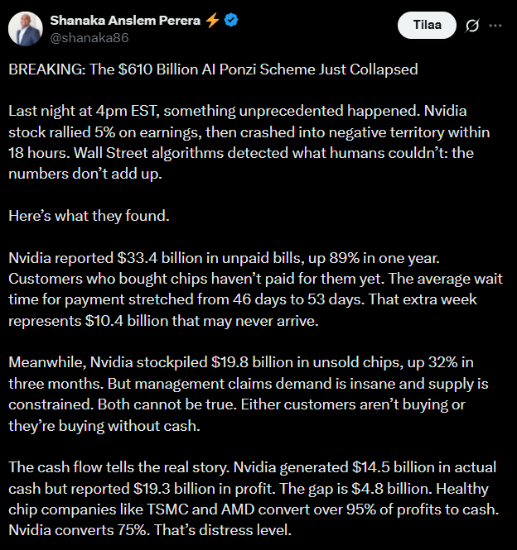Click the blue verified checkmark badge
The height and width of the screenshot is (550, 517).
point(231,21)
